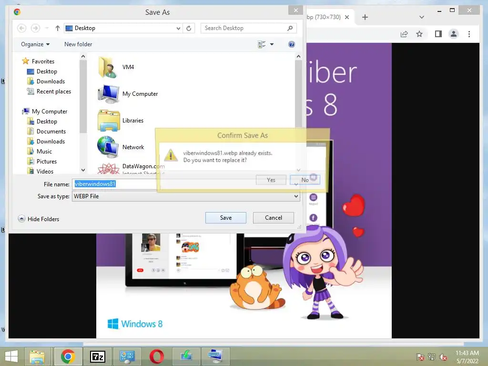Open 7-Zip from taskbar

click(x=97, y=356)
